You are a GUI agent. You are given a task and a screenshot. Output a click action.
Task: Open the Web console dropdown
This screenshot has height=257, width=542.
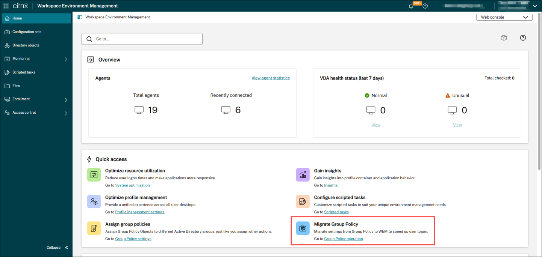(x=504, y=17)
